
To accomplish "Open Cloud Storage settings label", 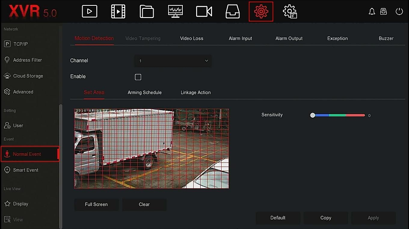I will click(28, 76).
